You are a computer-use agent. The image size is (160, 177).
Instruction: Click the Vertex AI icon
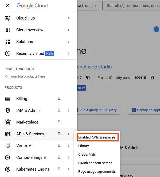tap(8, 146)
